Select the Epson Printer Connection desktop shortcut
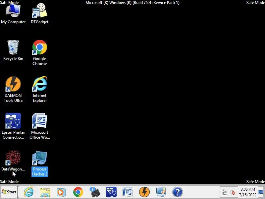This screenshot has width=265, height=199. tap(13, 126)
